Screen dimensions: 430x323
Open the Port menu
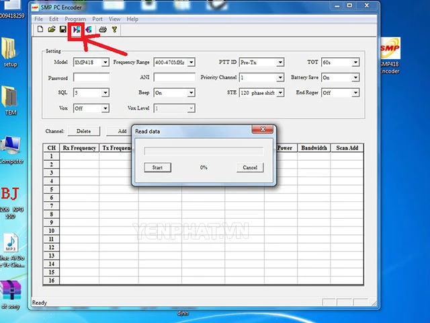tap(97, 19)
